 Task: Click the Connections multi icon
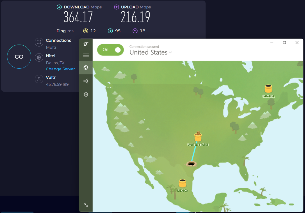pos(39,42)
